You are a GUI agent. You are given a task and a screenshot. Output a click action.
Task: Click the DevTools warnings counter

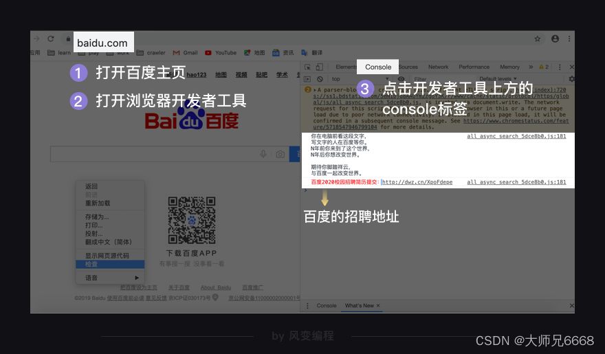544,67
